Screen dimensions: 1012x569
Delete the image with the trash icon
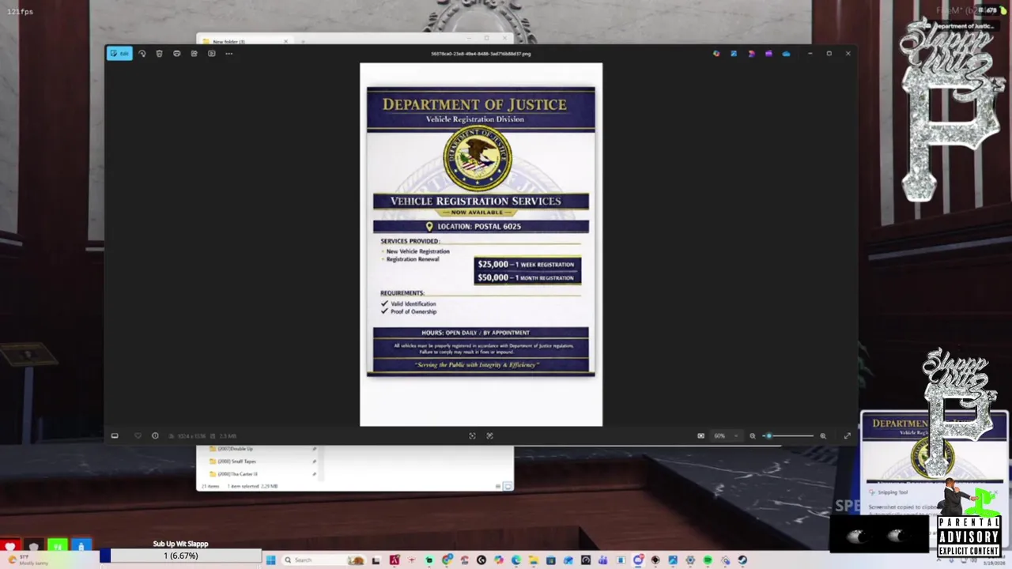pos(159,54)
